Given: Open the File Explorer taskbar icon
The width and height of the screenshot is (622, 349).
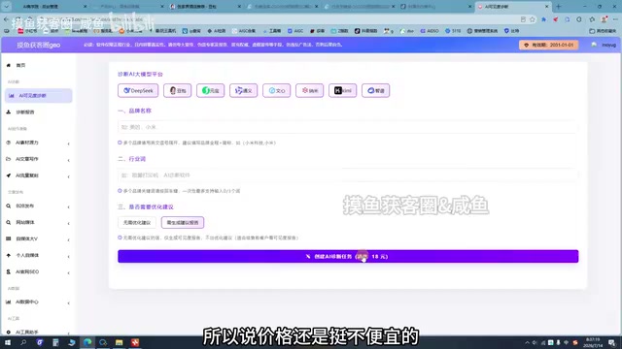Looking at the screenshot, I should [x=119, y=342].
